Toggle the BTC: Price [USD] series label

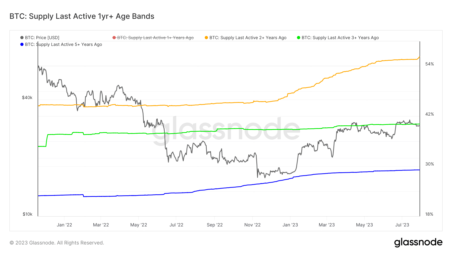coord(42,38)
